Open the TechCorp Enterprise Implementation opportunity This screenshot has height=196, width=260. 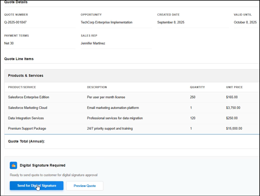106,22
